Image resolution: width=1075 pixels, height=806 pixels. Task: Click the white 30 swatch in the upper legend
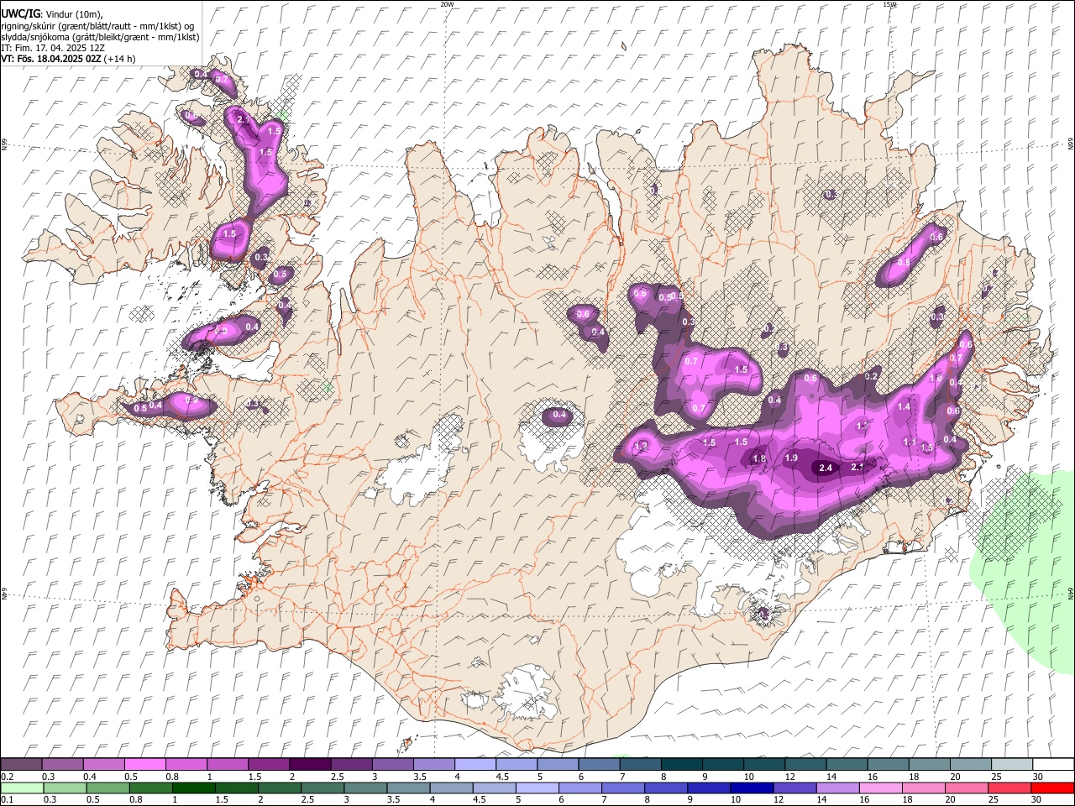[x=1053, y=764]
